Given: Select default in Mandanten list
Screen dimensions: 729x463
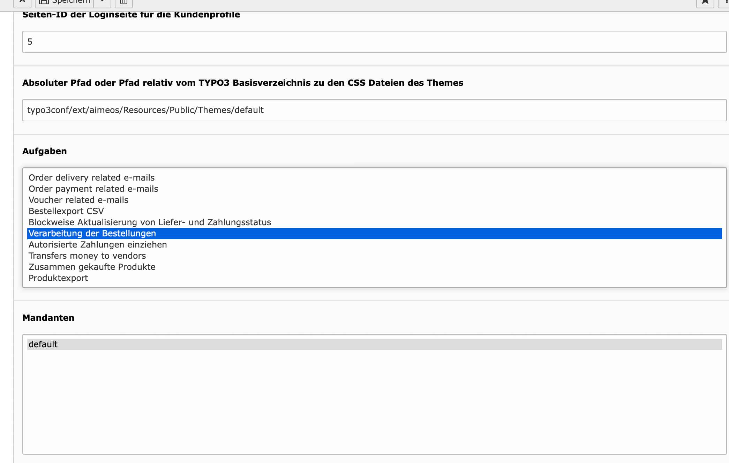Looking at the screenshot, I should point(43,344).
